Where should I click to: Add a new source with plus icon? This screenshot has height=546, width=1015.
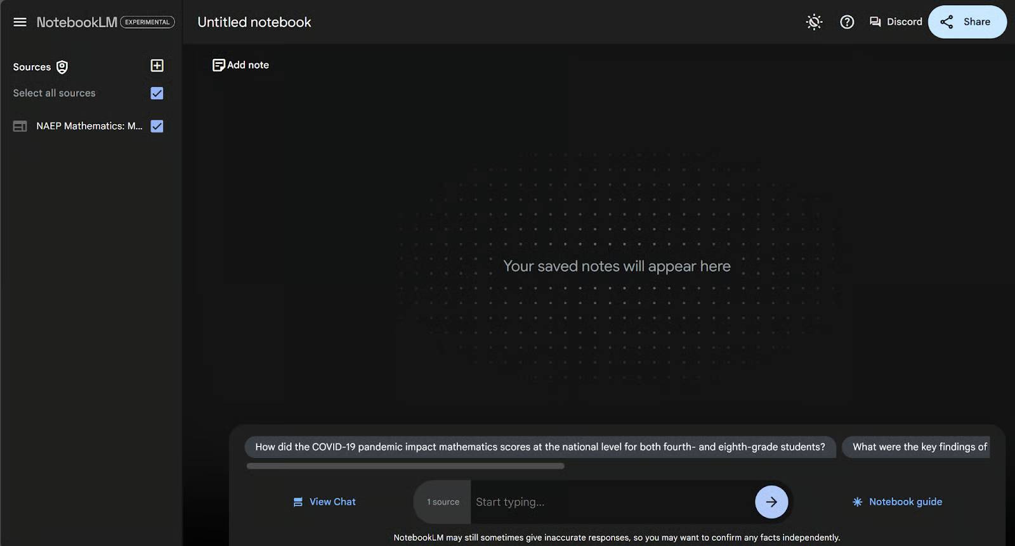[x=157, y=66]
